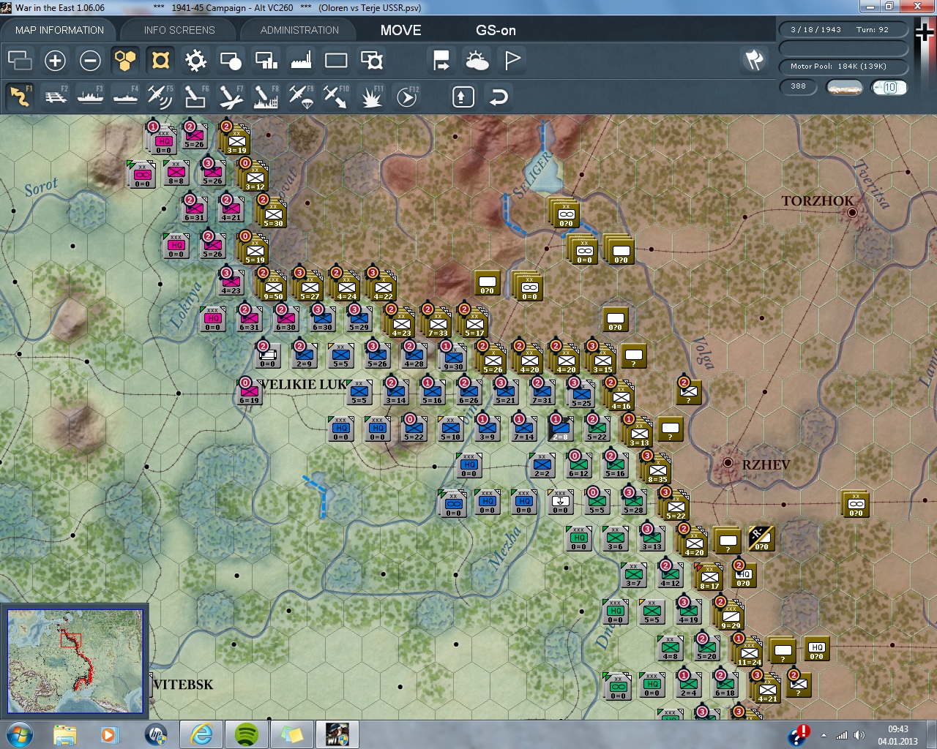Select the F8 bomb-over-city mode icon

pyautogui.click(x=266, y=97)
